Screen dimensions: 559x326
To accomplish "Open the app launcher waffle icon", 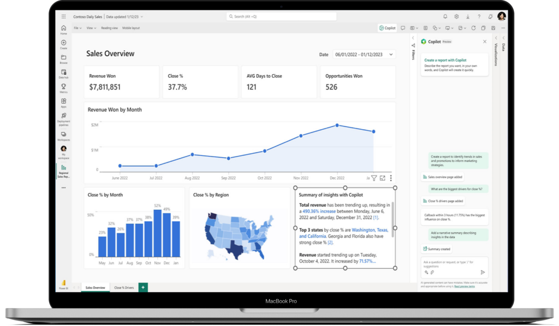I will click(63, 16).
